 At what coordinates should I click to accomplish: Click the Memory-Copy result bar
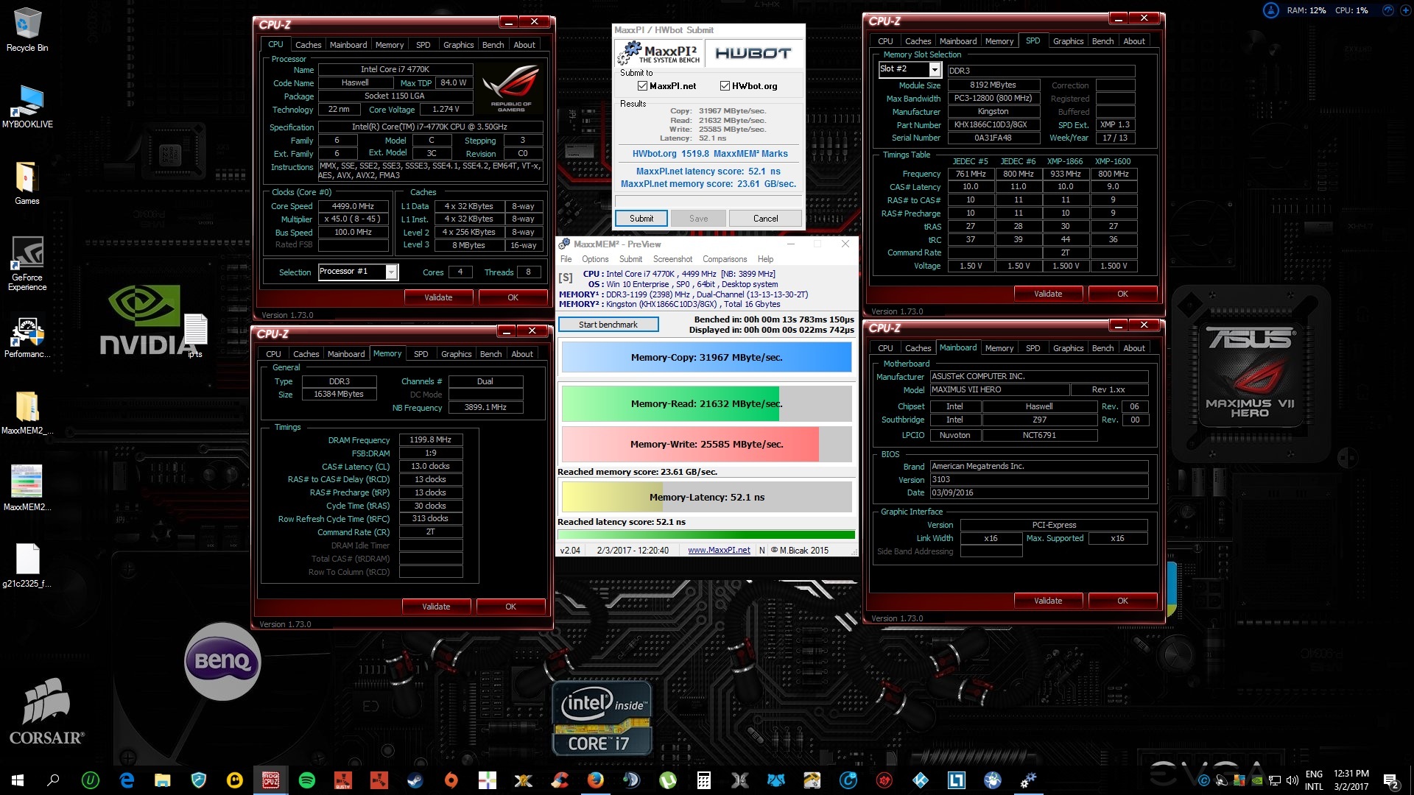(x=706, y=358)
